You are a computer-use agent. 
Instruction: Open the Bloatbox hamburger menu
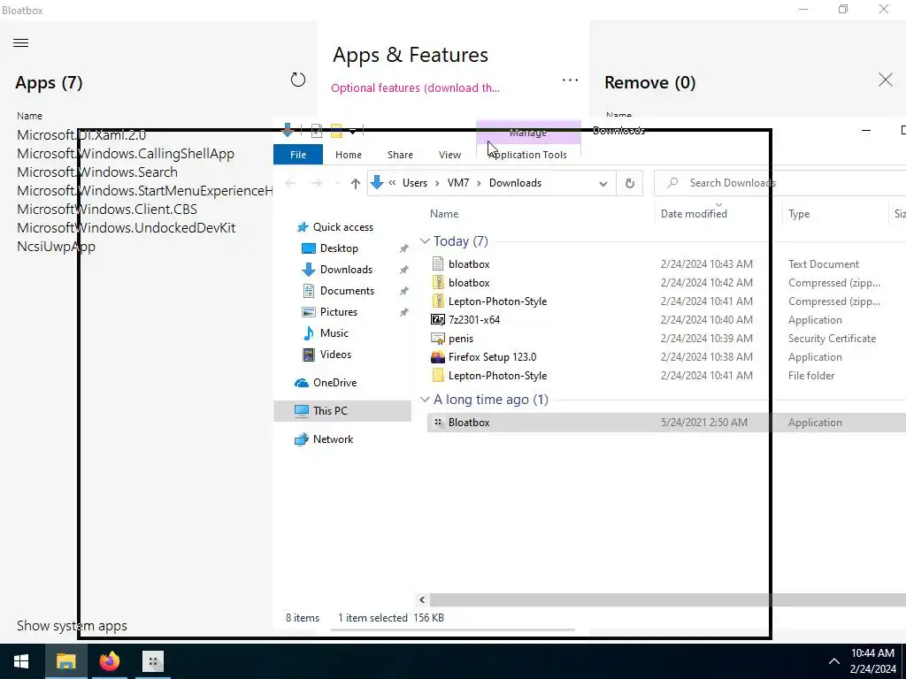coord(21,42)
